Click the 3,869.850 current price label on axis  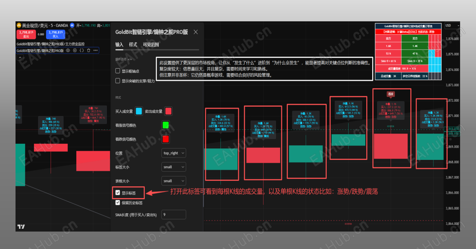(x=452, y=129)
